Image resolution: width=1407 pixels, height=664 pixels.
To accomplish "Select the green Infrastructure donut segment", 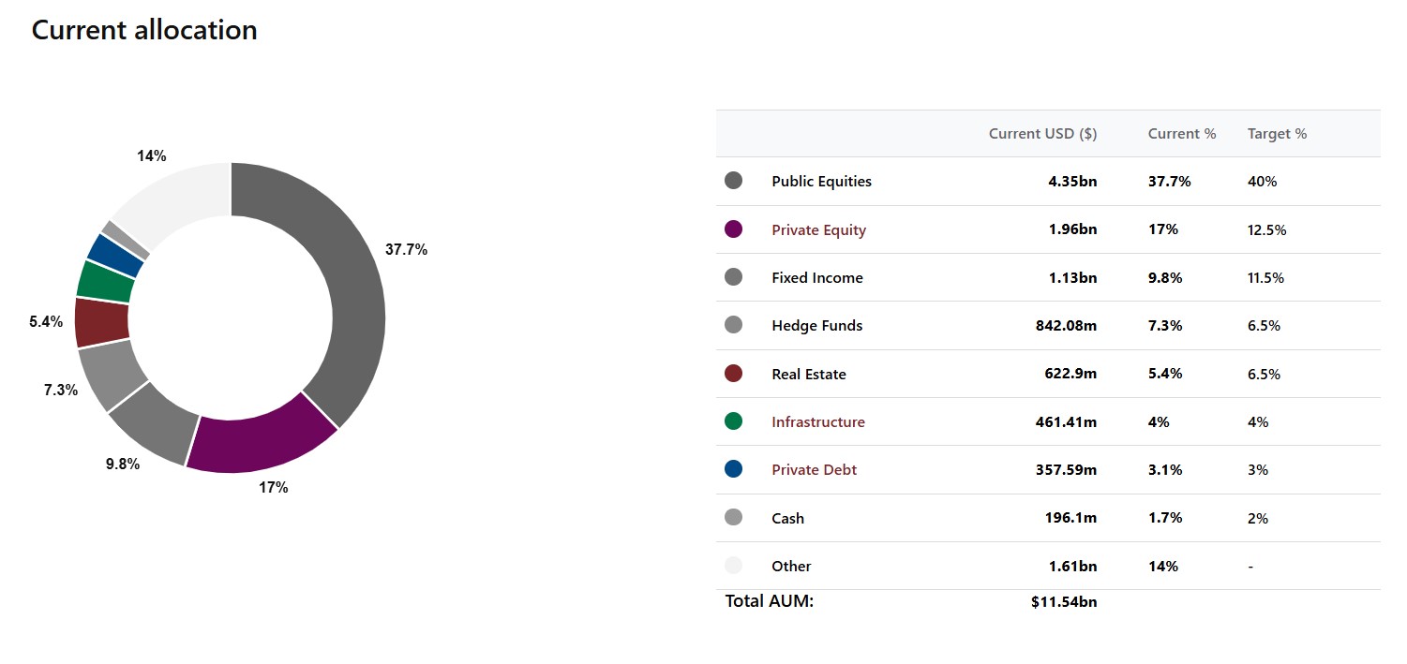I will 105,281.
